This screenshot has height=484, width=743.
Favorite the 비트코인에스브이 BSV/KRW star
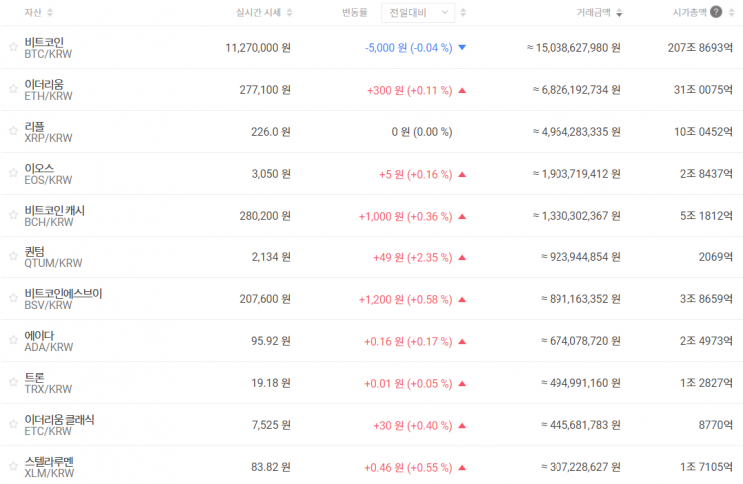(x=13, y=298)
